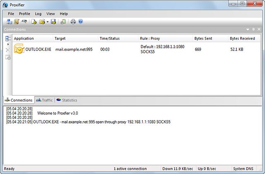The width and height of the screenshot is (265, 174).
Task: Switch to the Traffic tab
Action: [44, 100]
